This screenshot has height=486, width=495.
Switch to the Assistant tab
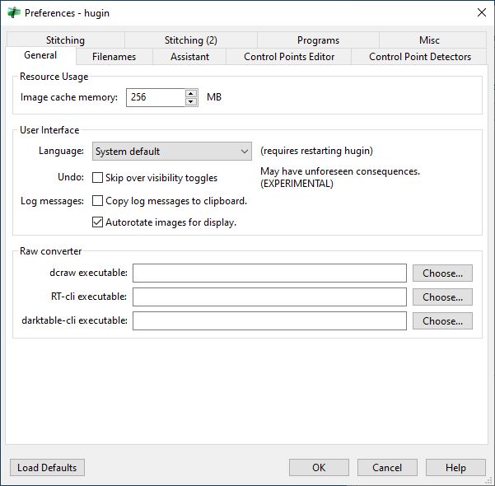point(189,57)
